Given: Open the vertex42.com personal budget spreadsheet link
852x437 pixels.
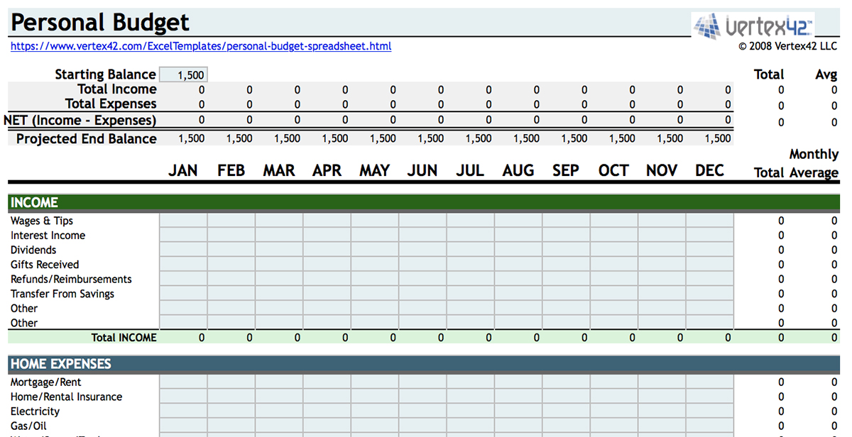Looking at the screenshot, I should pyautogui.click(x=201, y=47).
